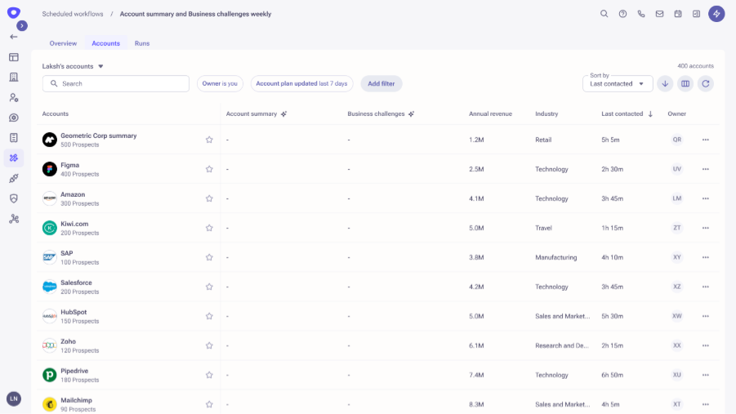Open the LN user avatar menu
Viewport: 736px width, 414px height.
coord(14,399)
